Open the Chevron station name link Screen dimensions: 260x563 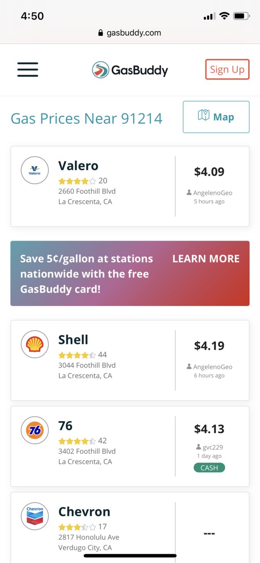(84, 512)
